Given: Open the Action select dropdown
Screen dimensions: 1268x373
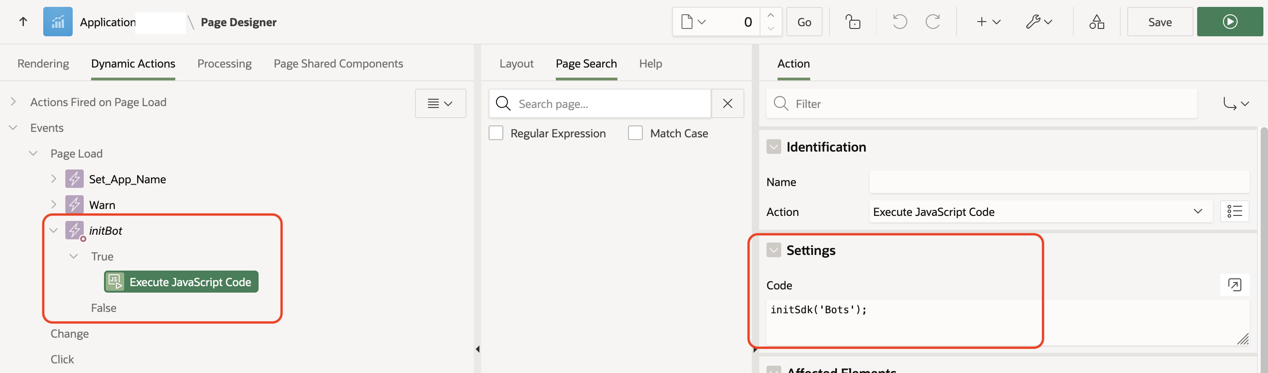Looking at the screenshot, I should 1041,211.
